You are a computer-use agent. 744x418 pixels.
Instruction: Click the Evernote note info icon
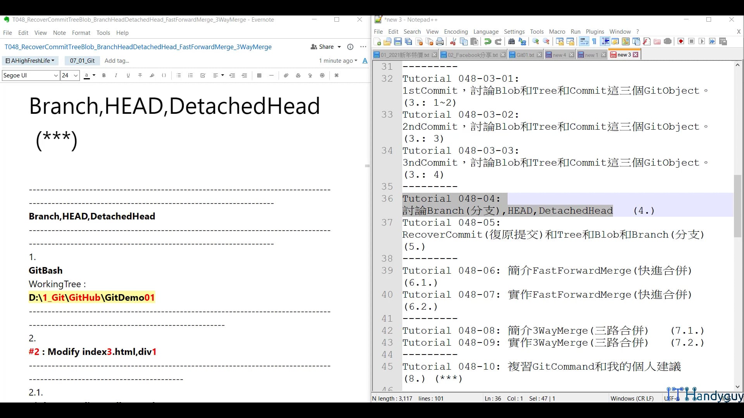tap(350, 47)
